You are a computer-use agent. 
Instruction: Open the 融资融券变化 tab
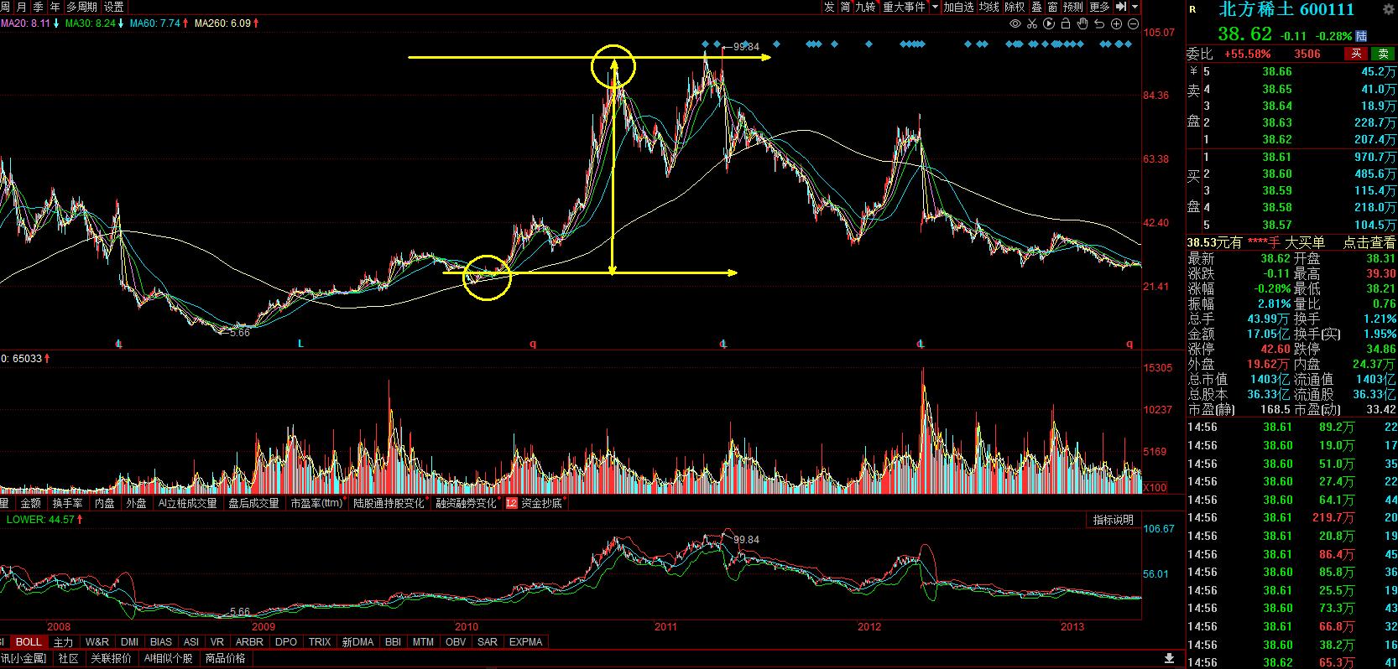click(x=467, y=503)
